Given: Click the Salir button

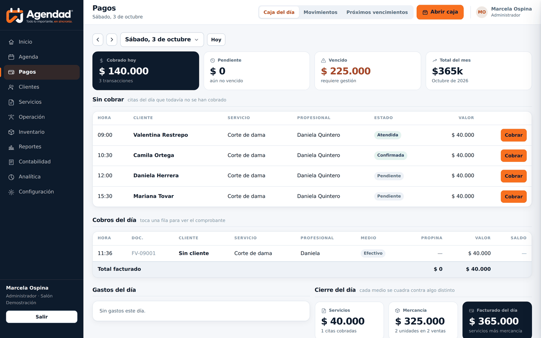Looking at the screenshot, I should pyautogui.click(x=42, y=317).
